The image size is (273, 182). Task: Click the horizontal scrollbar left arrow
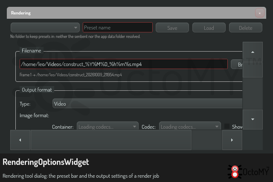click(20, 140)
